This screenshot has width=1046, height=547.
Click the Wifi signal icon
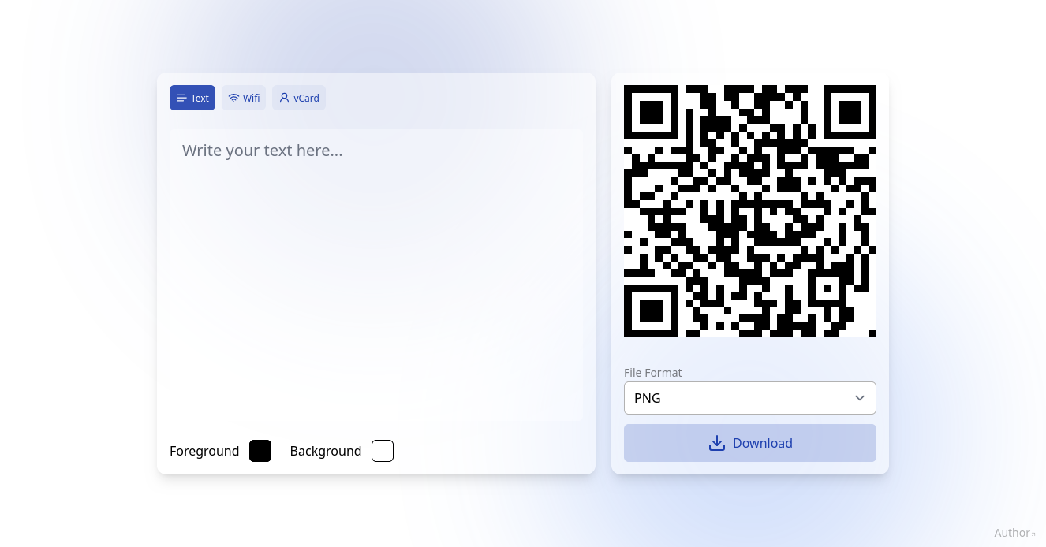pos(233,99)
